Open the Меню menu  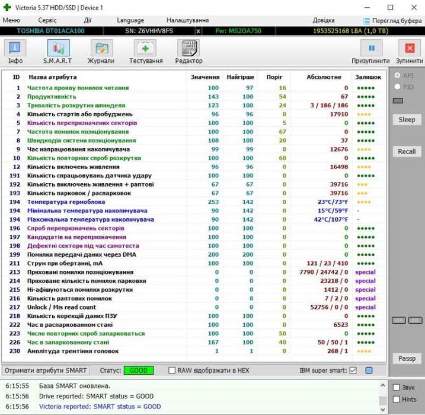click(x=11, y=20)
